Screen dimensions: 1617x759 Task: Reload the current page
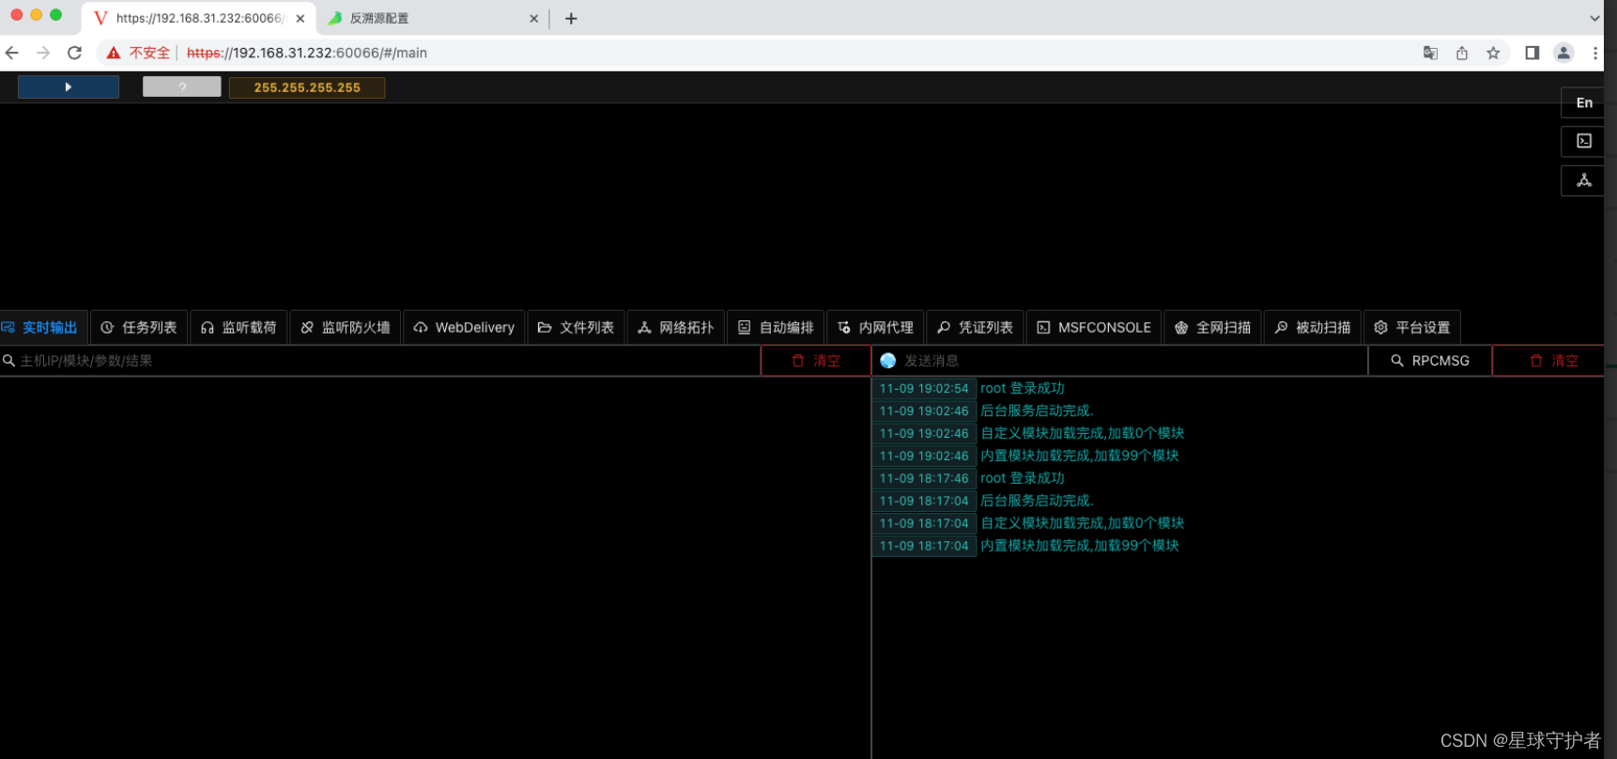[x=75, y=53]
